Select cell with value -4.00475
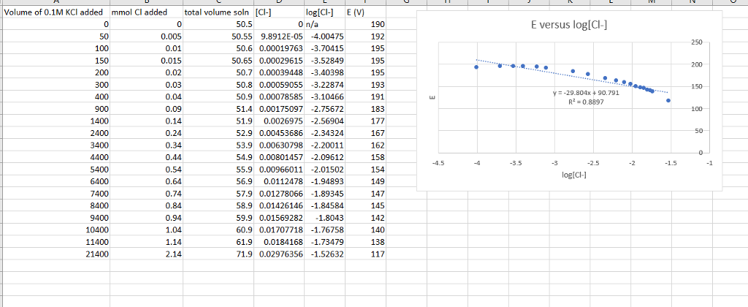 [324, 37]
